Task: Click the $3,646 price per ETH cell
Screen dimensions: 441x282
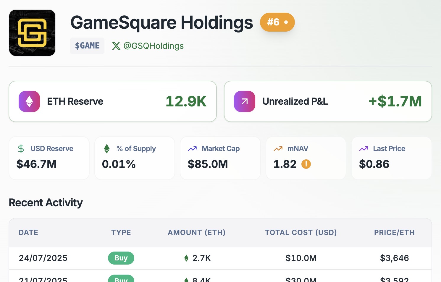Action: (x=394, y=258)
